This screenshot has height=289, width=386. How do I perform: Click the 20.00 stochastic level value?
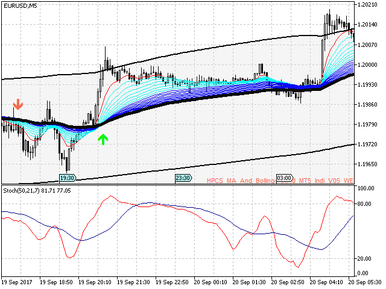coord(364,258)
